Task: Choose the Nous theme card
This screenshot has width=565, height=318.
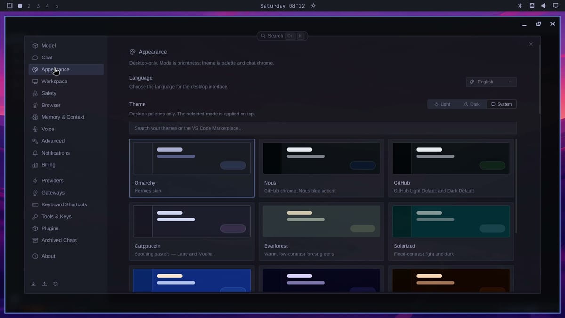Action: [x=322, y=168]
